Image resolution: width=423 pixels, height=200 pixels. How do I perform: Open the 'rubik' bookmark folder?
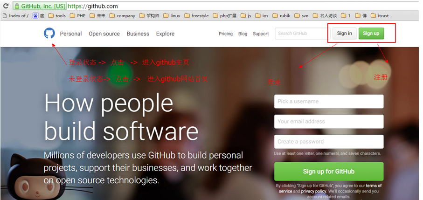281,16
